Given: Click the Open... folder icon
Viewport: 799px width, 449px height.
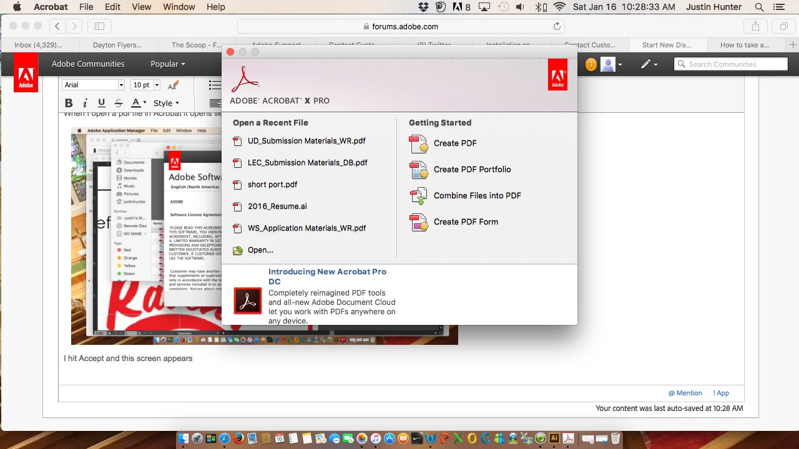Looking at the screenshot, I should [x=237, y=250].
